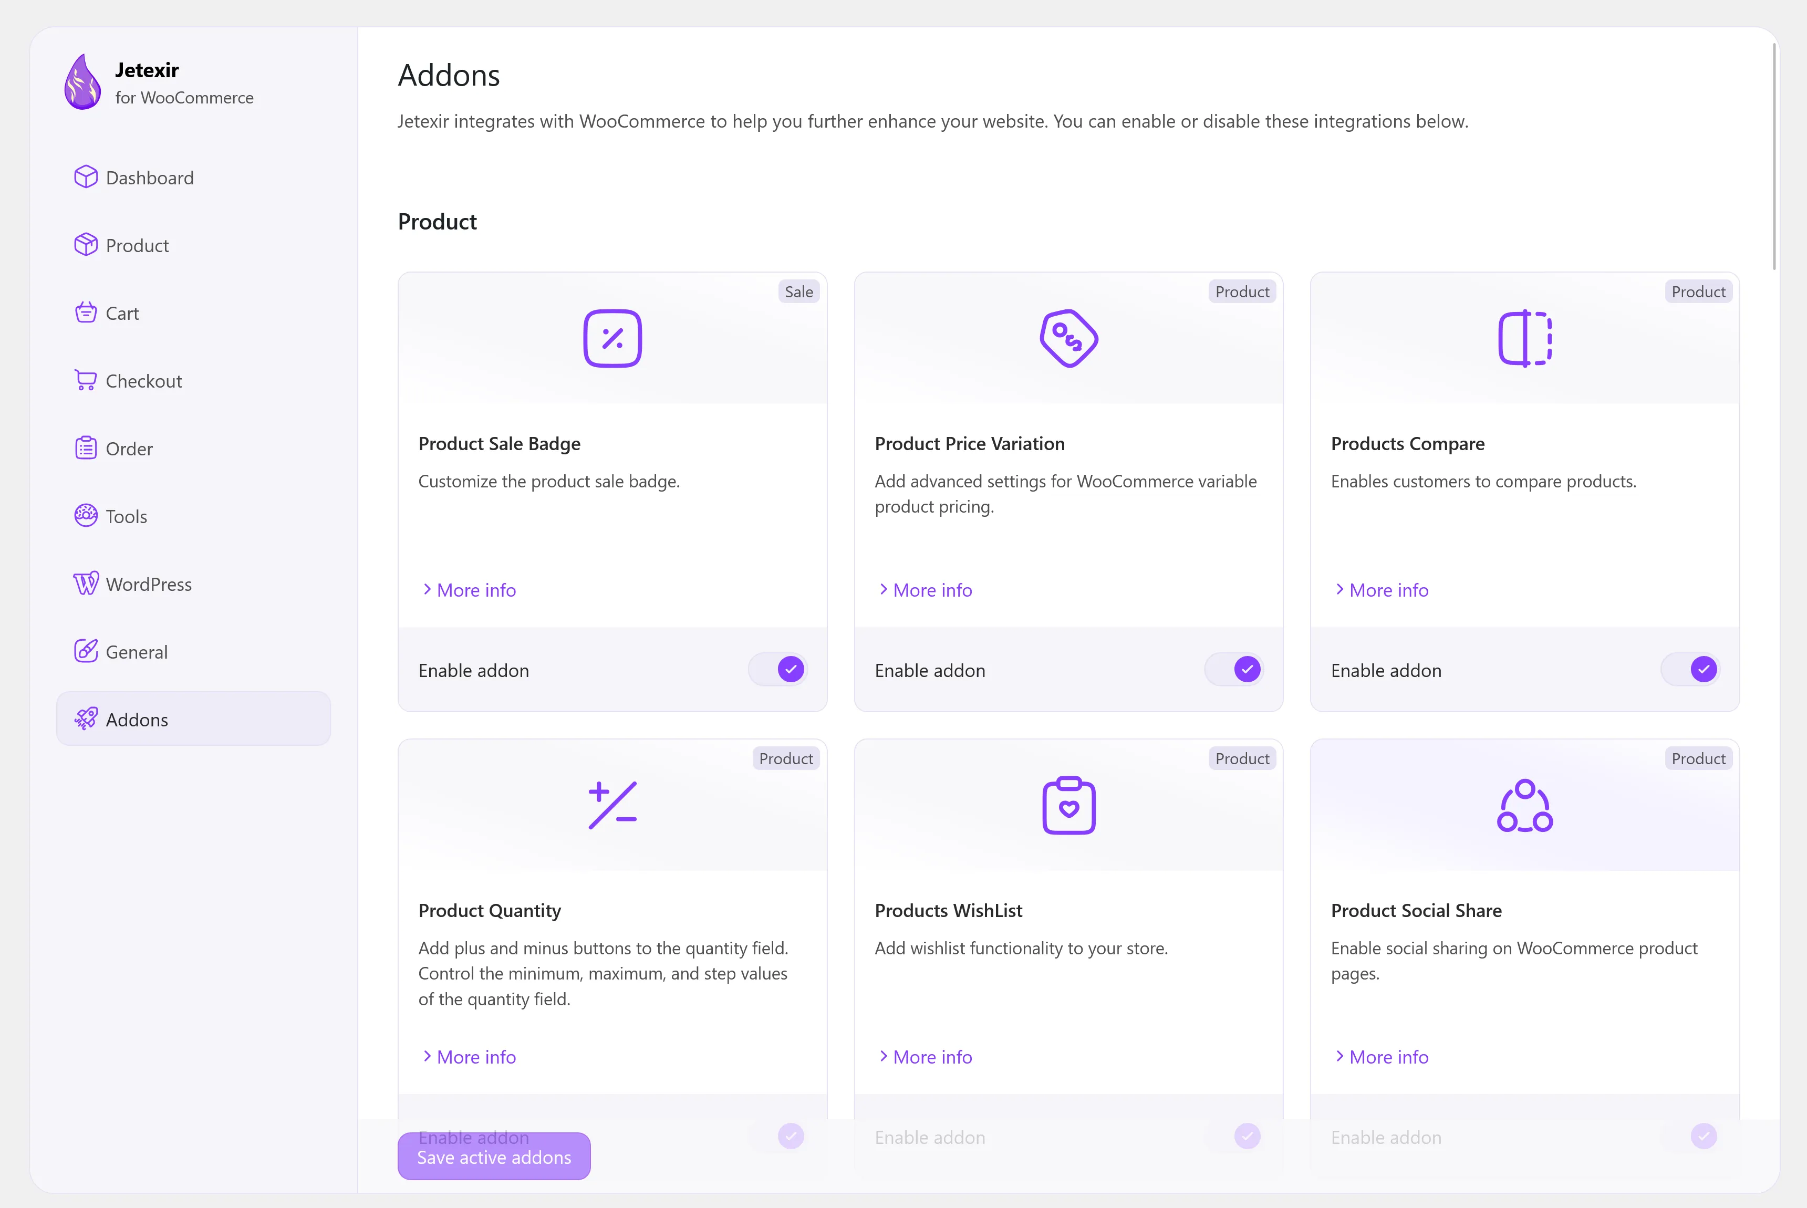This screenshot has width=1807, height=1208.
Task: Click the Product Price Variation card title
Action: coord(969,444)
